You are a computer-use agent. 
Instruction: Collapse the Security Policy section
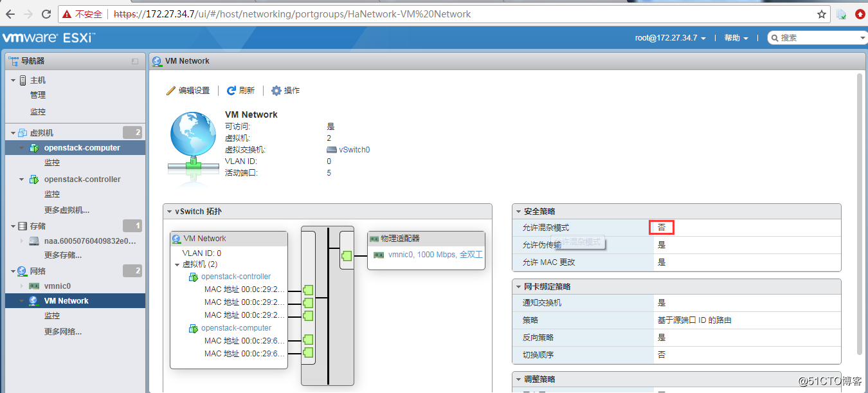click(518, 212)
